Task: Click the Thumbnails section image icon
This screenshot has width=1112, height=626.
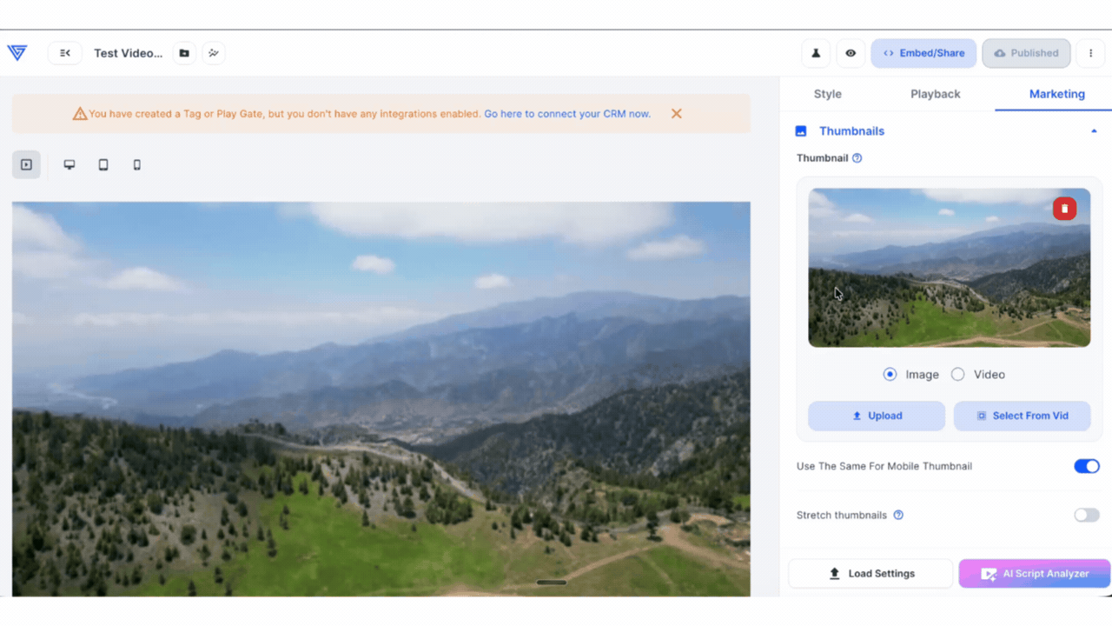Action: 801,131
